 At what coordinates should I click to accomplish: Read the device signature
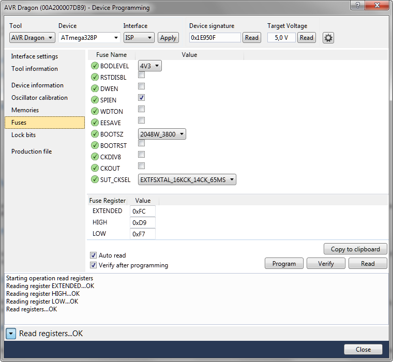(252, 38)
